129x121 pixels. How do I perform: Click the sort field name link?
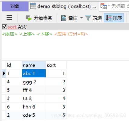12,27
